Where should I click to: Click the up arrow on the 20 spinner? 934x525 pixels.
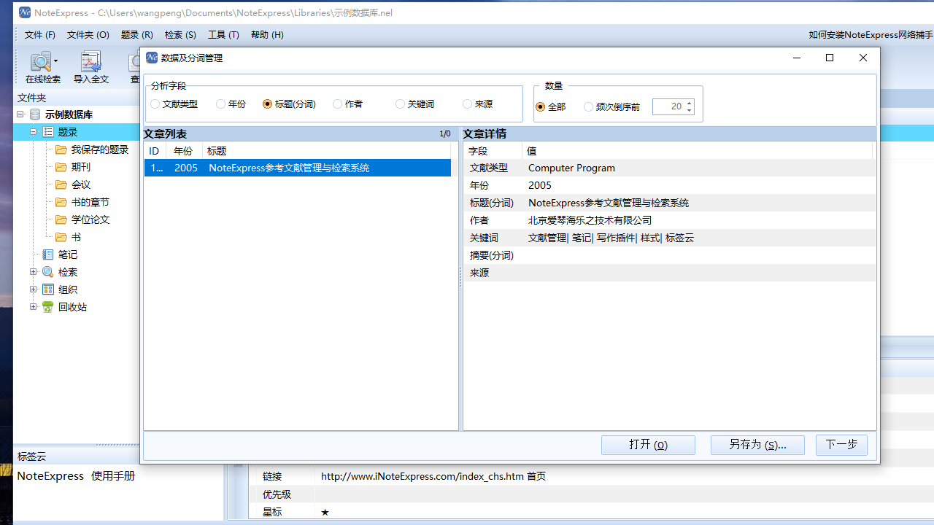689,103
